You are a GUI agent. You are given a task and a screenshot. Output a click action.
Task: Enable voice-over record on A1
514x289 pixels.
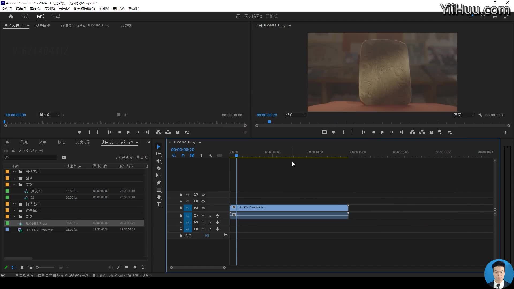coord(217,216)
